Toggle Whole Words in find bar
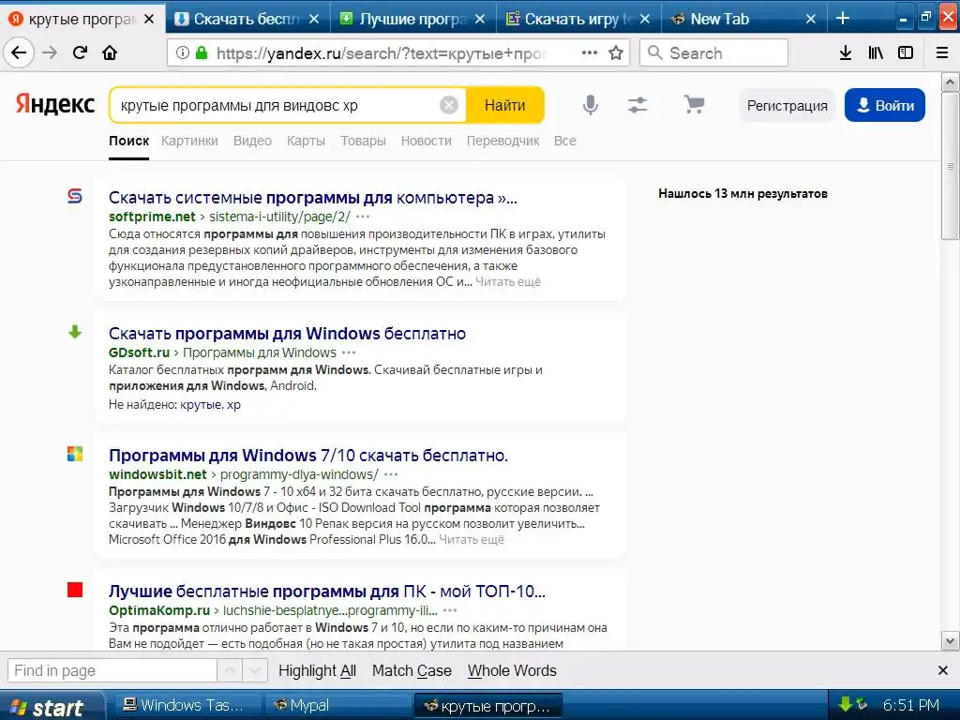This screenshot has height=720, width=960. (512, 670)
